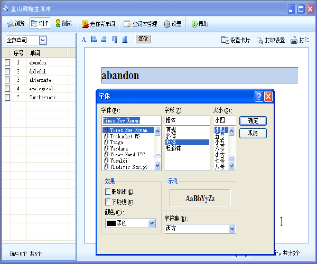317x264 pixels.
Task: Expand the 全部单词 word filter dropdown
Action: click(x=43, y=40)
